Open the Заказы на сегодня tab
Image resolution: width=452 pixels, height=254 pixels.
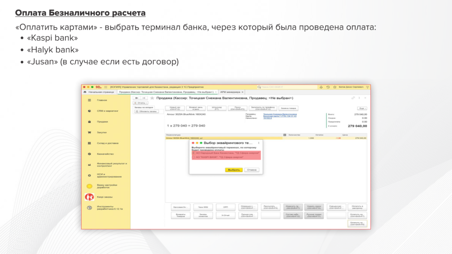[x=144, y=108]
